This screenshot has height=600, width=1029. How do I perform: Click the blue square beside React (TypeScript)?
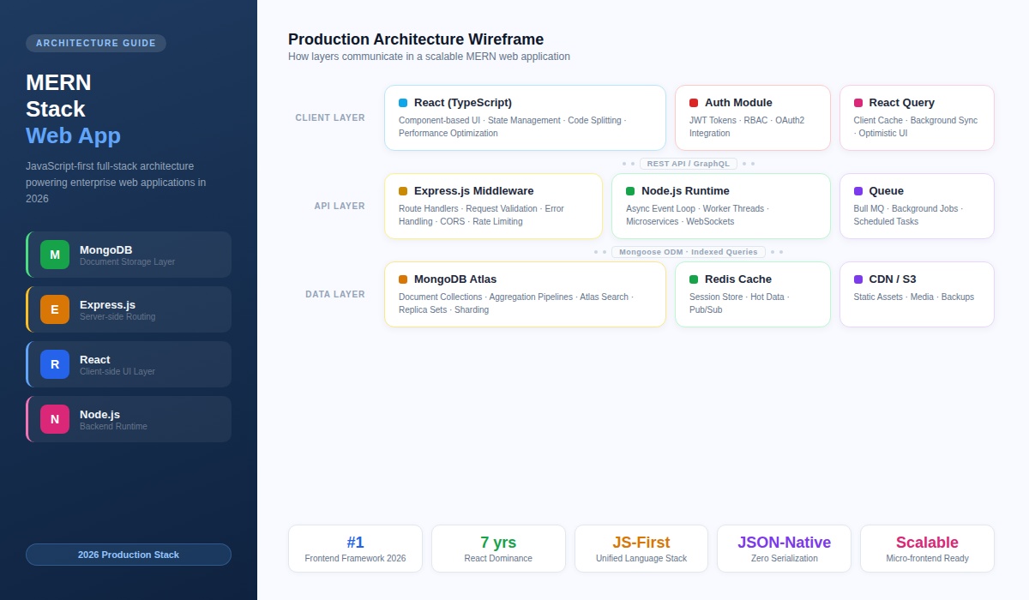click(x=403, y=103)
